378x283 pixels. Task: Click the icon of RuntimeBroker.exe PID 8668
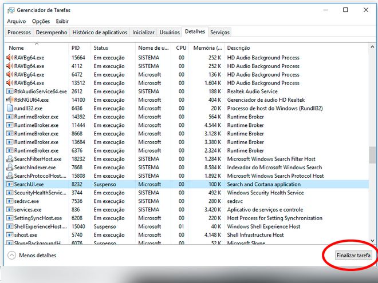[x=10, y=134]
